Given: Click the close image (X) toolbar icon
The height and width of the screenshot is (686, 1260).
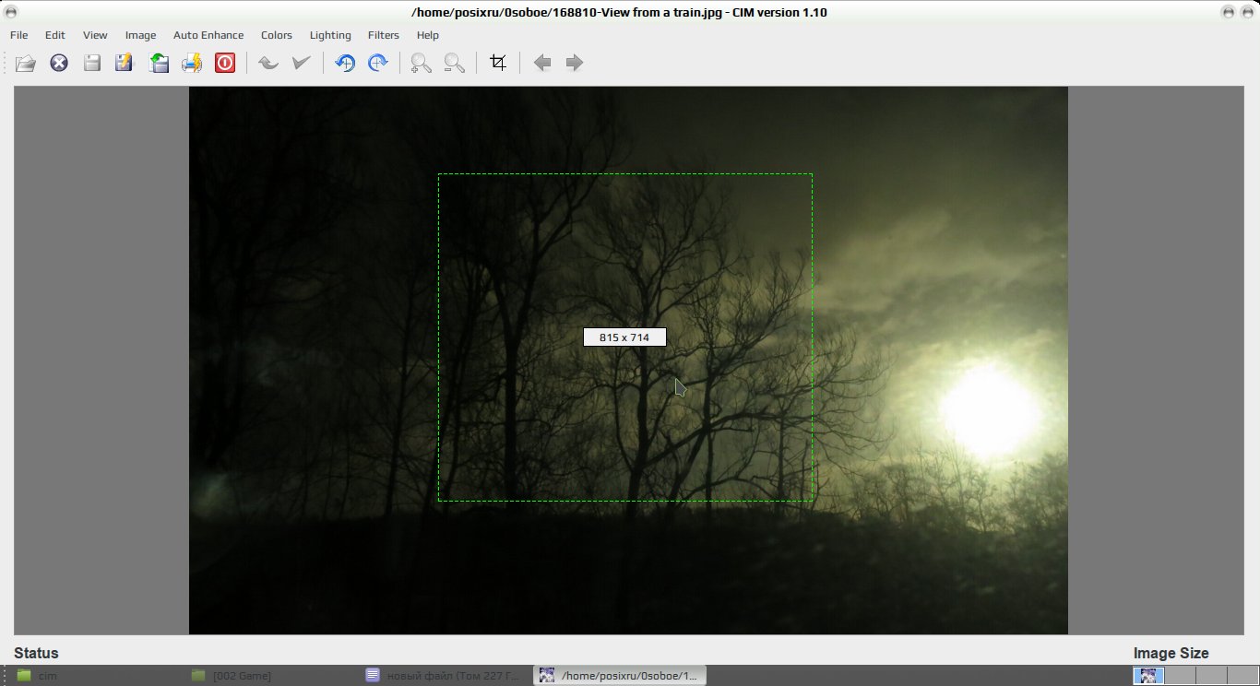Looking at the screenshot, I should [59, 63].
